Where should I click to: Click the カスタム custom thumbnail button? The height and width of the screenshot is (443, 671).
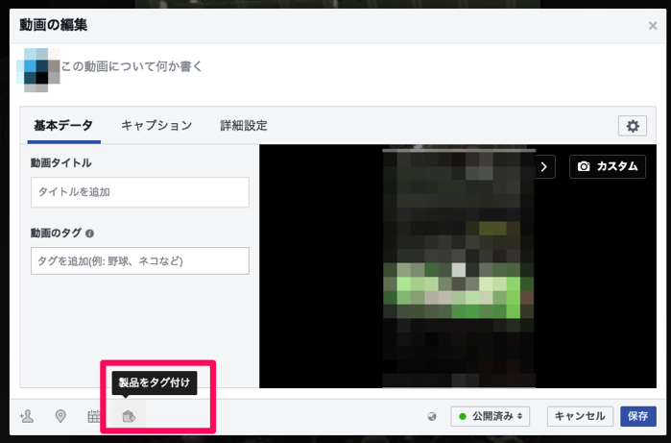point(608,166)
